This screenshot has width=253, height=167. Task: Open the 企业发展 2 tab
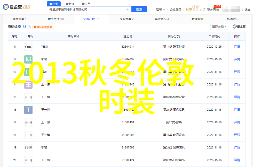tap(126, 19)
